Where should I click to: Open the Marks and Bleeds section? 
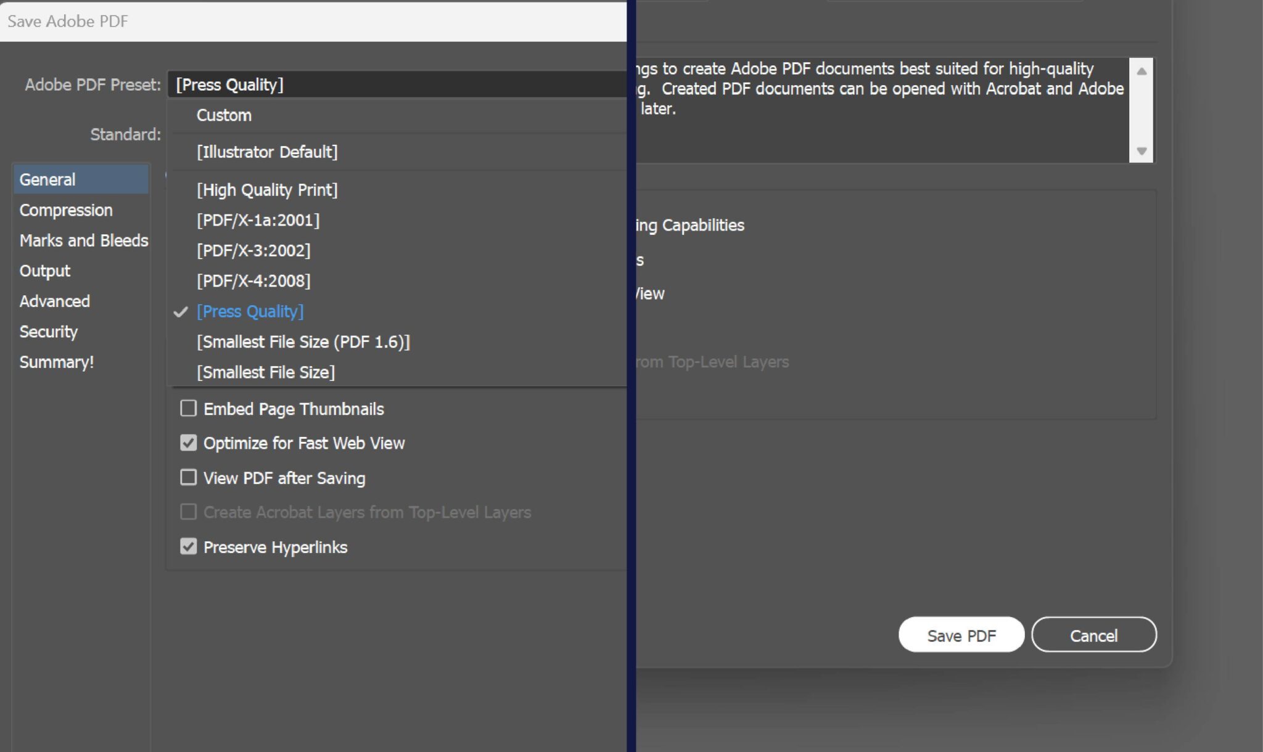83,240
